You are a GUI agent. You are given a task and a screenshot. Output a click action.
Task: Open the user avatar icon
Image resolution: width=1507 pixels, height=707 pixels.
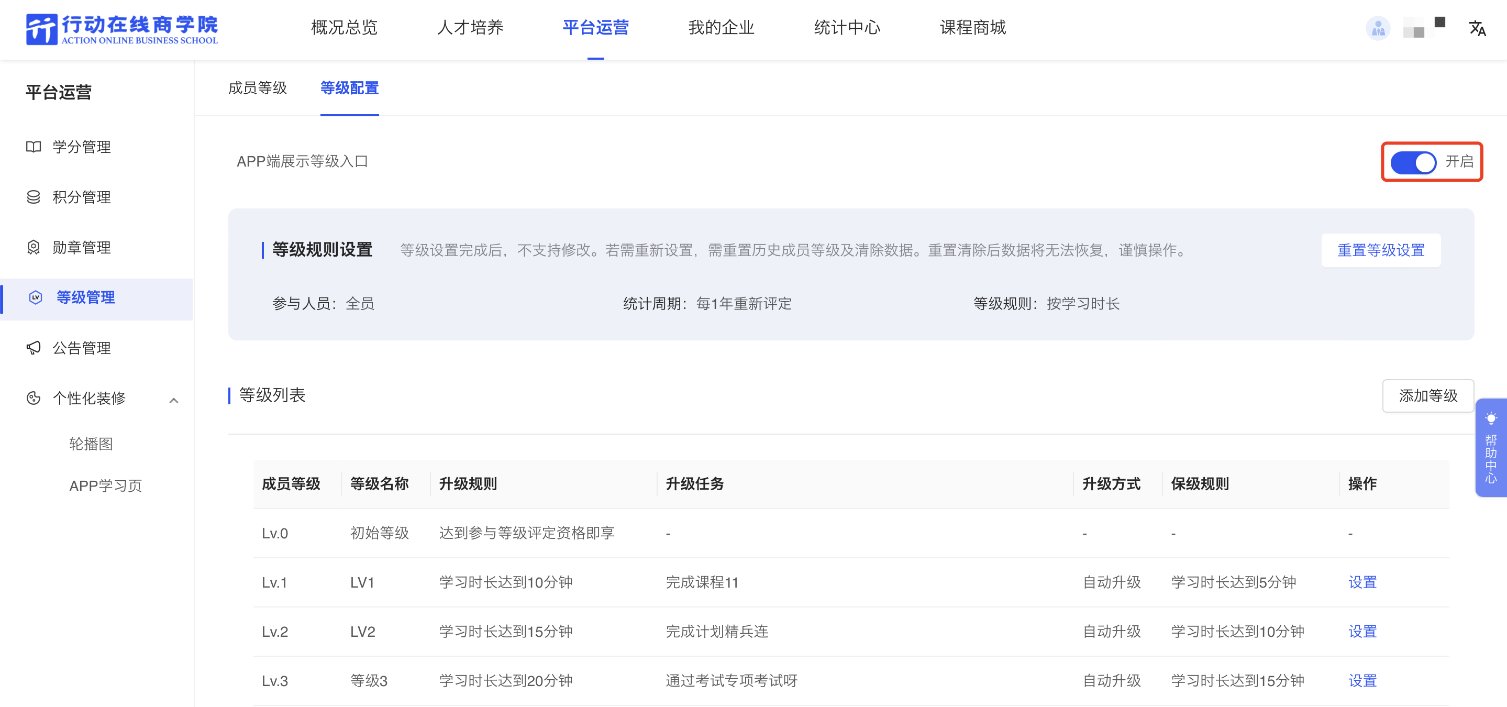point(1378,28)
